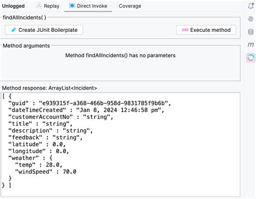The height and width of the screenshot is (199, 256).
Task: Click the "title" : "string" line
Action: pos(41,124)
